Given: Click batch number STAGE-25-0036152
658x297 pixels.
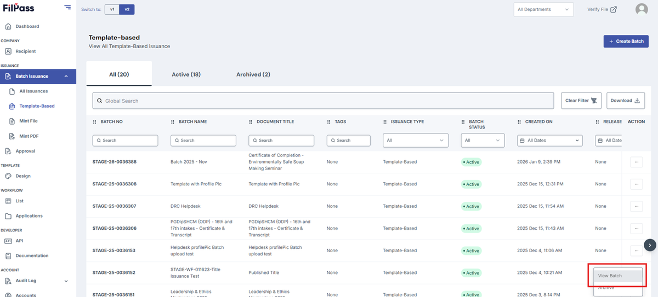Looking at the screenshot, I should point(115,273).
